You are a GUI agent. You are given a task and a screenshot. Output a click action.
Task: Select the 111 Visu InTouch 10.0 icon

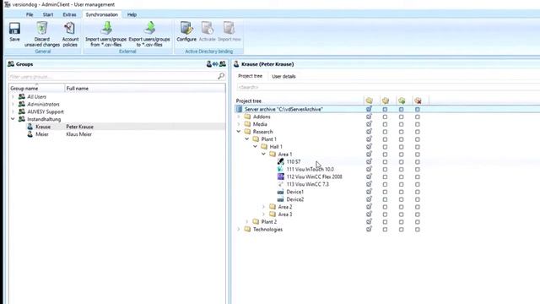tap(281, 169)
